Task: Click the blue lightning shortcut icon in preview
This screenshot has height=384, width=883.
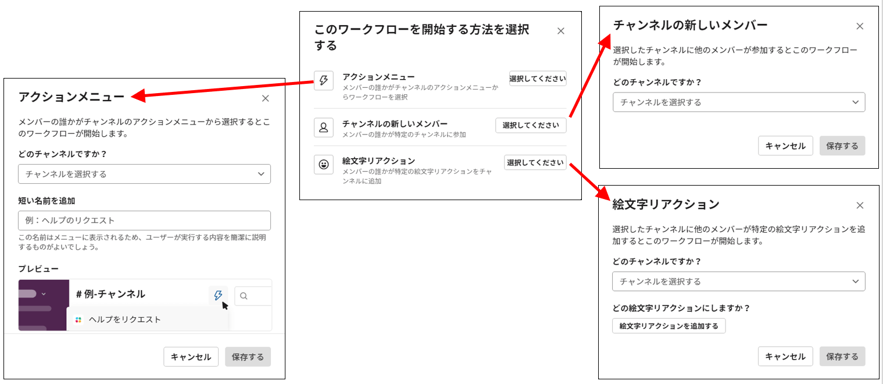Action: pos(218,295)
